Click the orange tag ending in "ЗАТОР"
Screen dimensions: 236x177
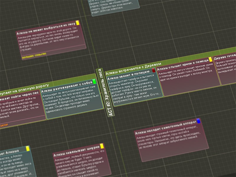[4, 125]
